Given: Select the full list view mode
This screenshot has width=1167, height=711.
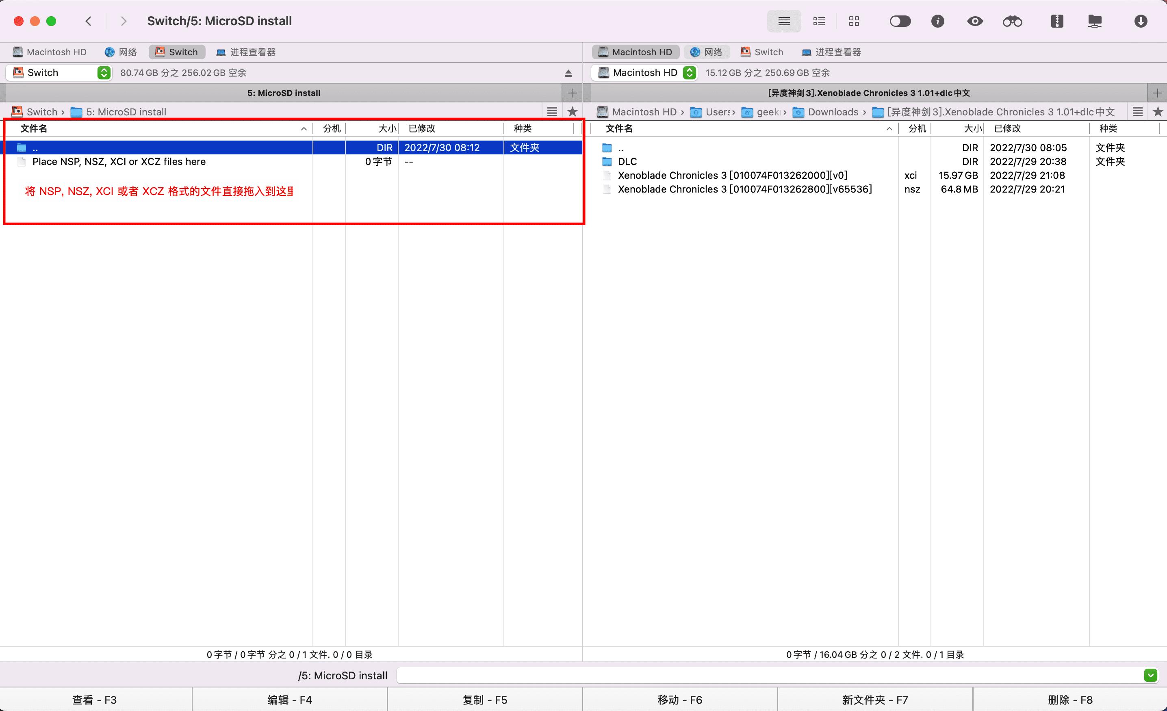Looking at the screenshot, I should (x=784, y=21).
